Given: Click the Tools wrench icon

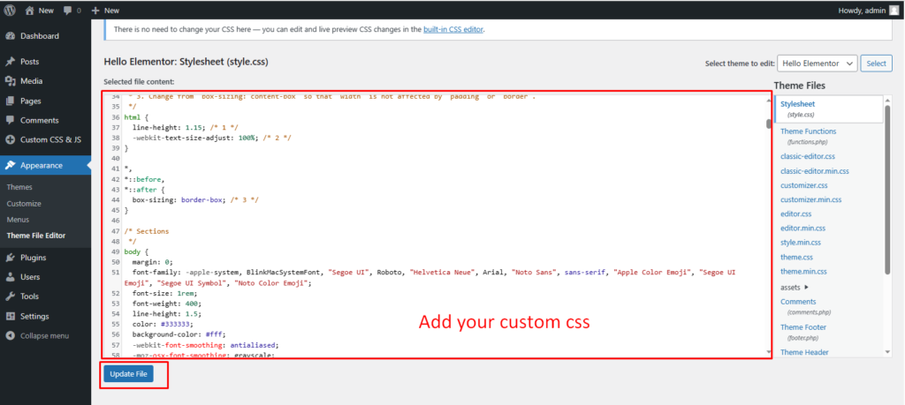Looking at the screenshot, I should point(10,296).
